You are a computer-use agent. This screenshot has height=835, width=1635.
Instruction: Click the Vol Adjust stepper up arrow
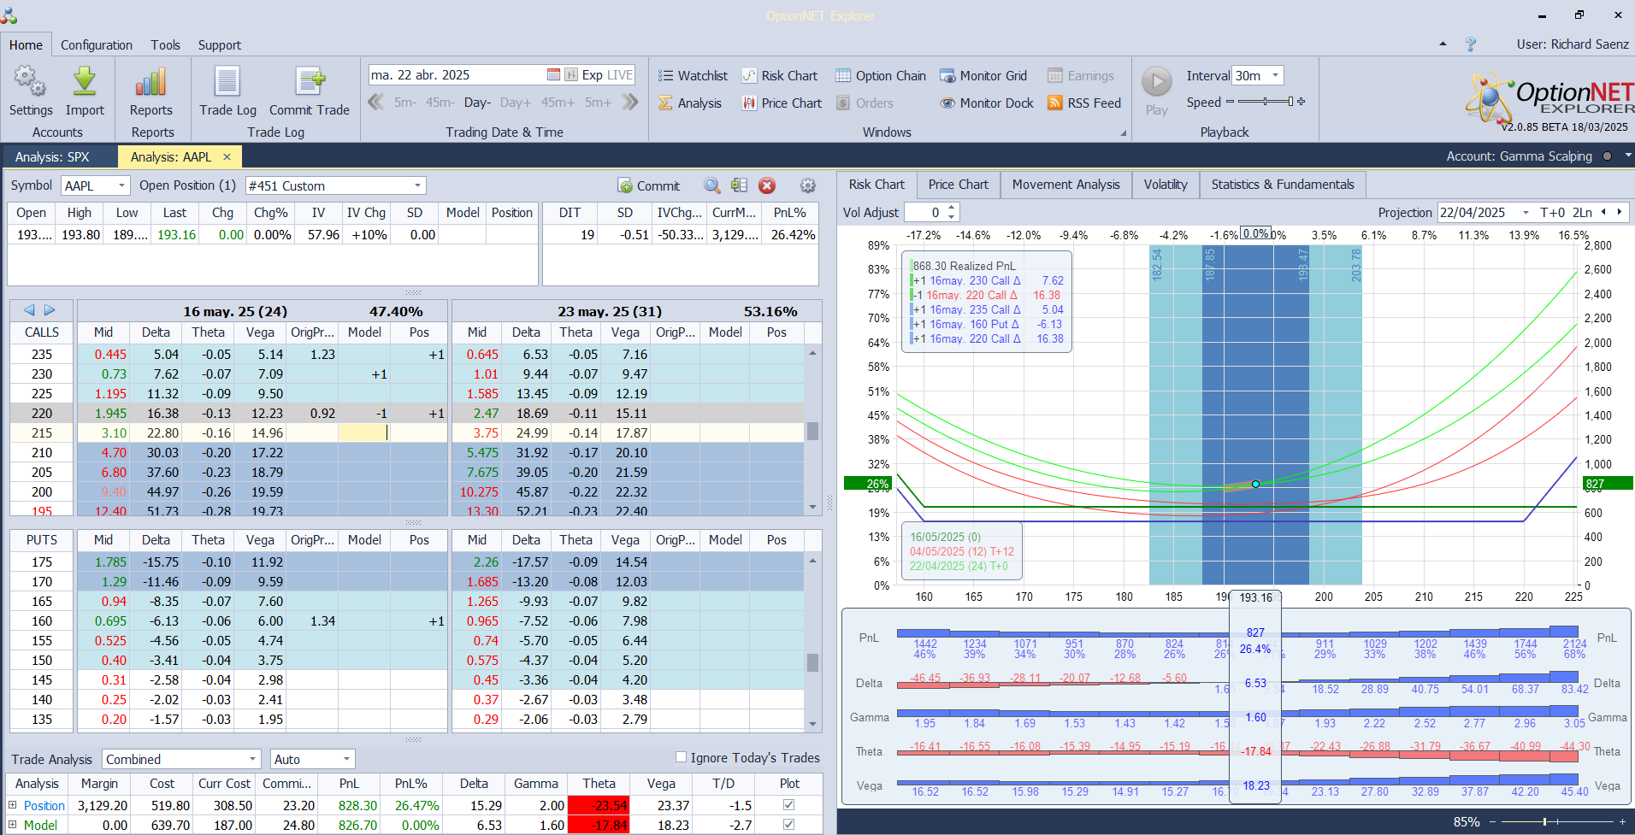tap(952, 208)
